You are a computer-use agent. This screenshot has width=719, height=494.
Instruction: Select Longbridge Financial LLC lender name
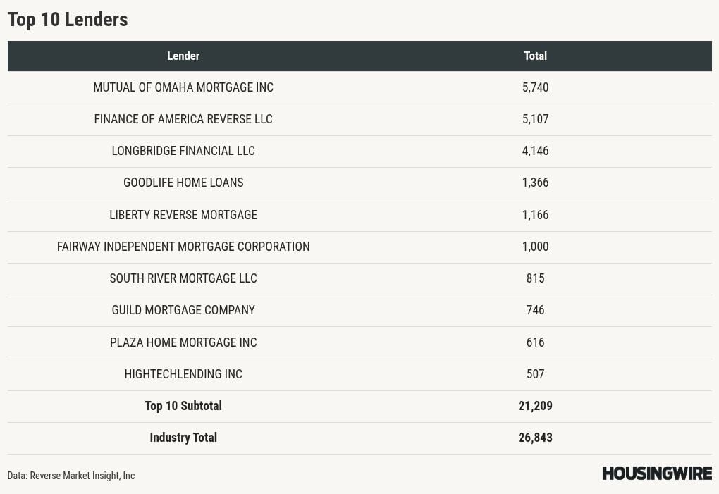[x=183, y=151]
